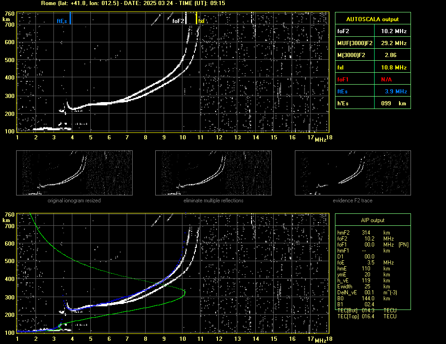Click the h'Es row label

(x=343, y=103)
